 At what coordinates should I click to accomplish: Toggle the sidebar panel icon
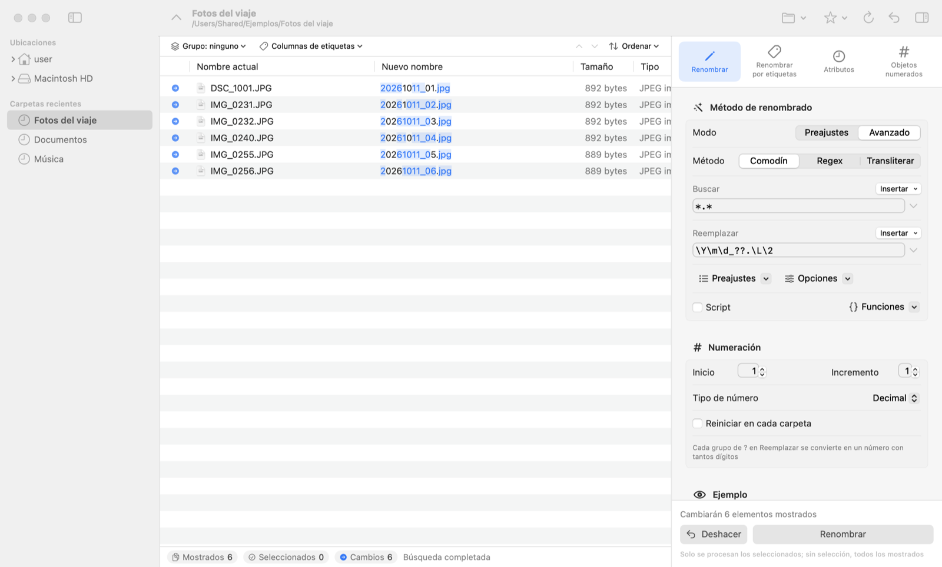[75, 18]
